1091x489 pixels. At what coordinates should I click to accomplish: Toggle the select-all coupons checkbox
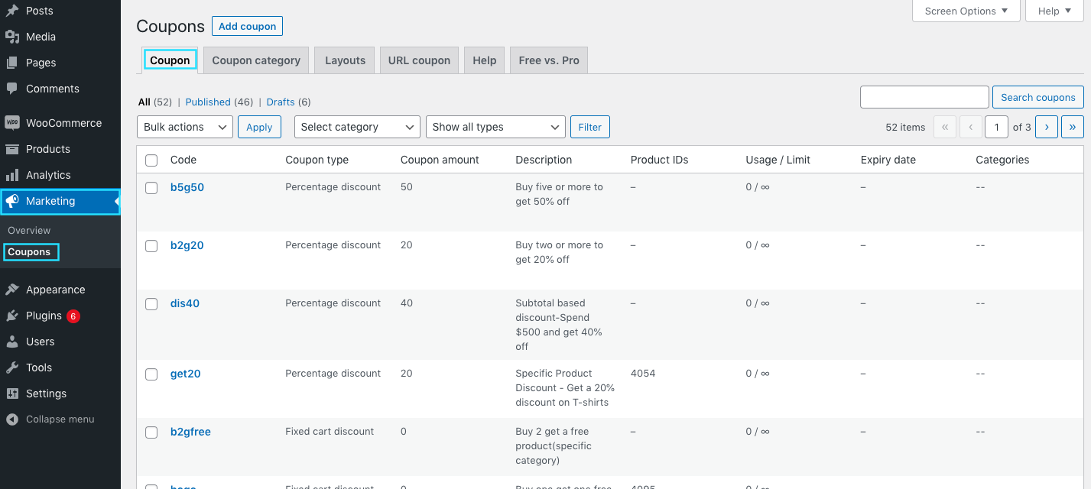[x=151, y=160]
